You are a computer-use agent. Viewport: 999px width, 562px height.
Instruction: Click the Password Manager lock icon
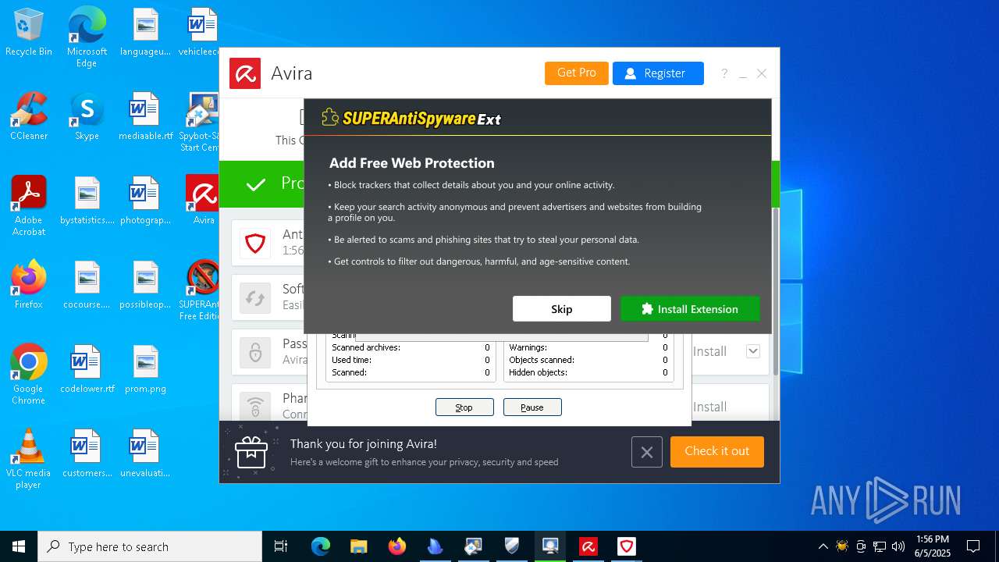pyautogui.click(x=255, y=353)
